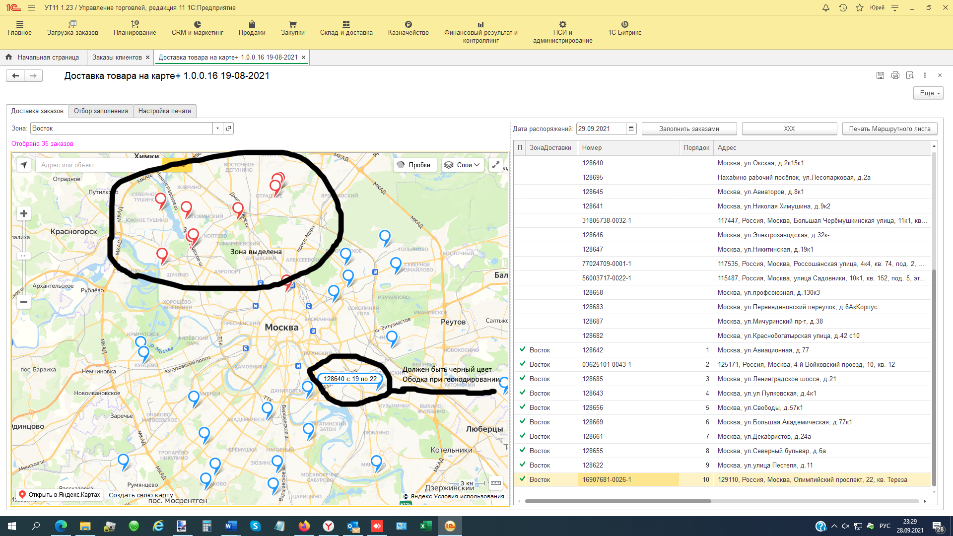Click Создать свою карту link
953x536 pixels.
[141, 495]
